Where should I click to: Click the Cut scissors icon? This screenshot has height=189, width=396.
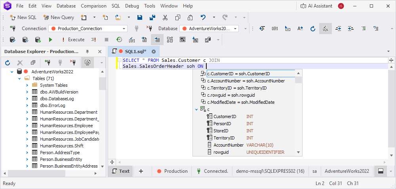(165, 17)
